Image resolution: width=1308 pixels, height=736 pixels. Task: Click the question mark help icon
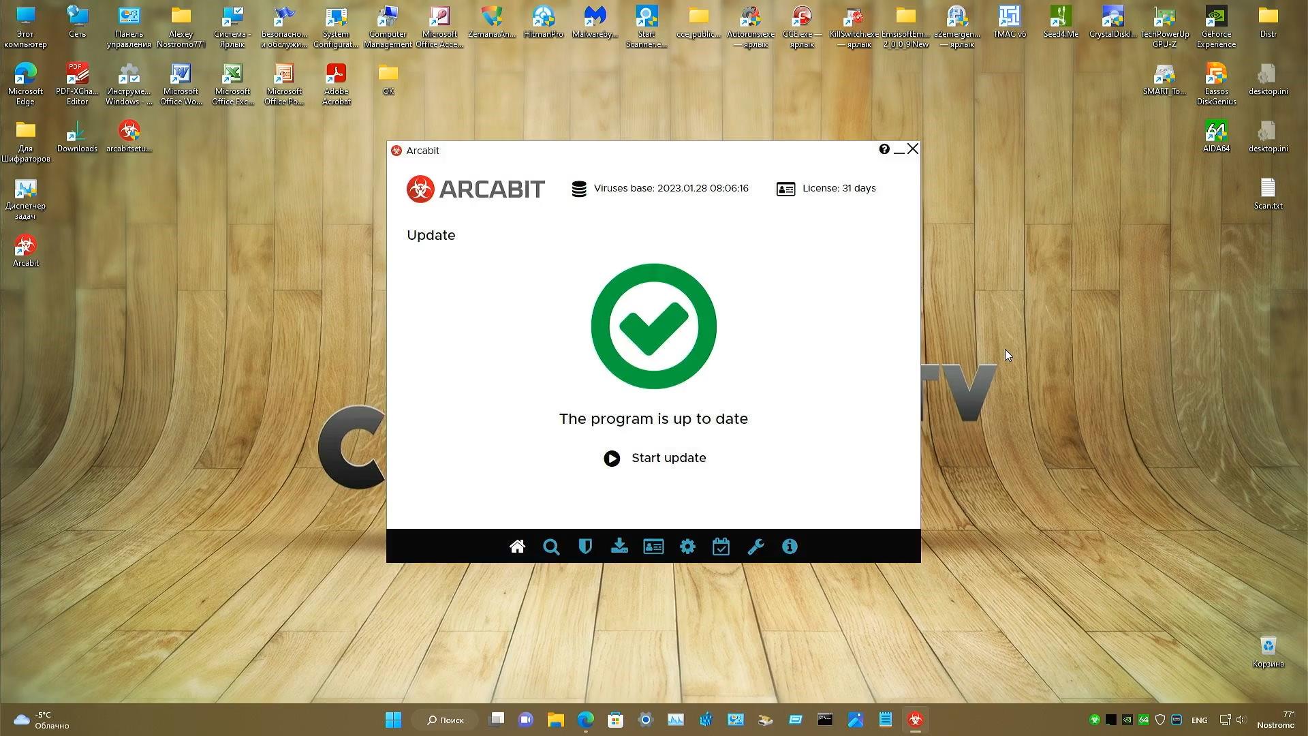pos(884,149)
